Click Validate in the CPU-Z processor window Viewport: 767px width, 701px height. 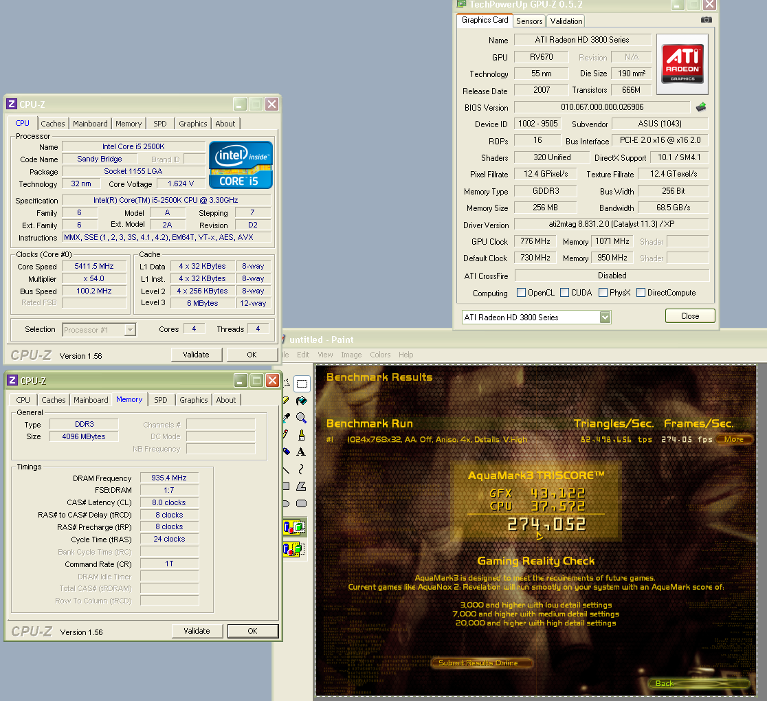(x=196, y=355)
